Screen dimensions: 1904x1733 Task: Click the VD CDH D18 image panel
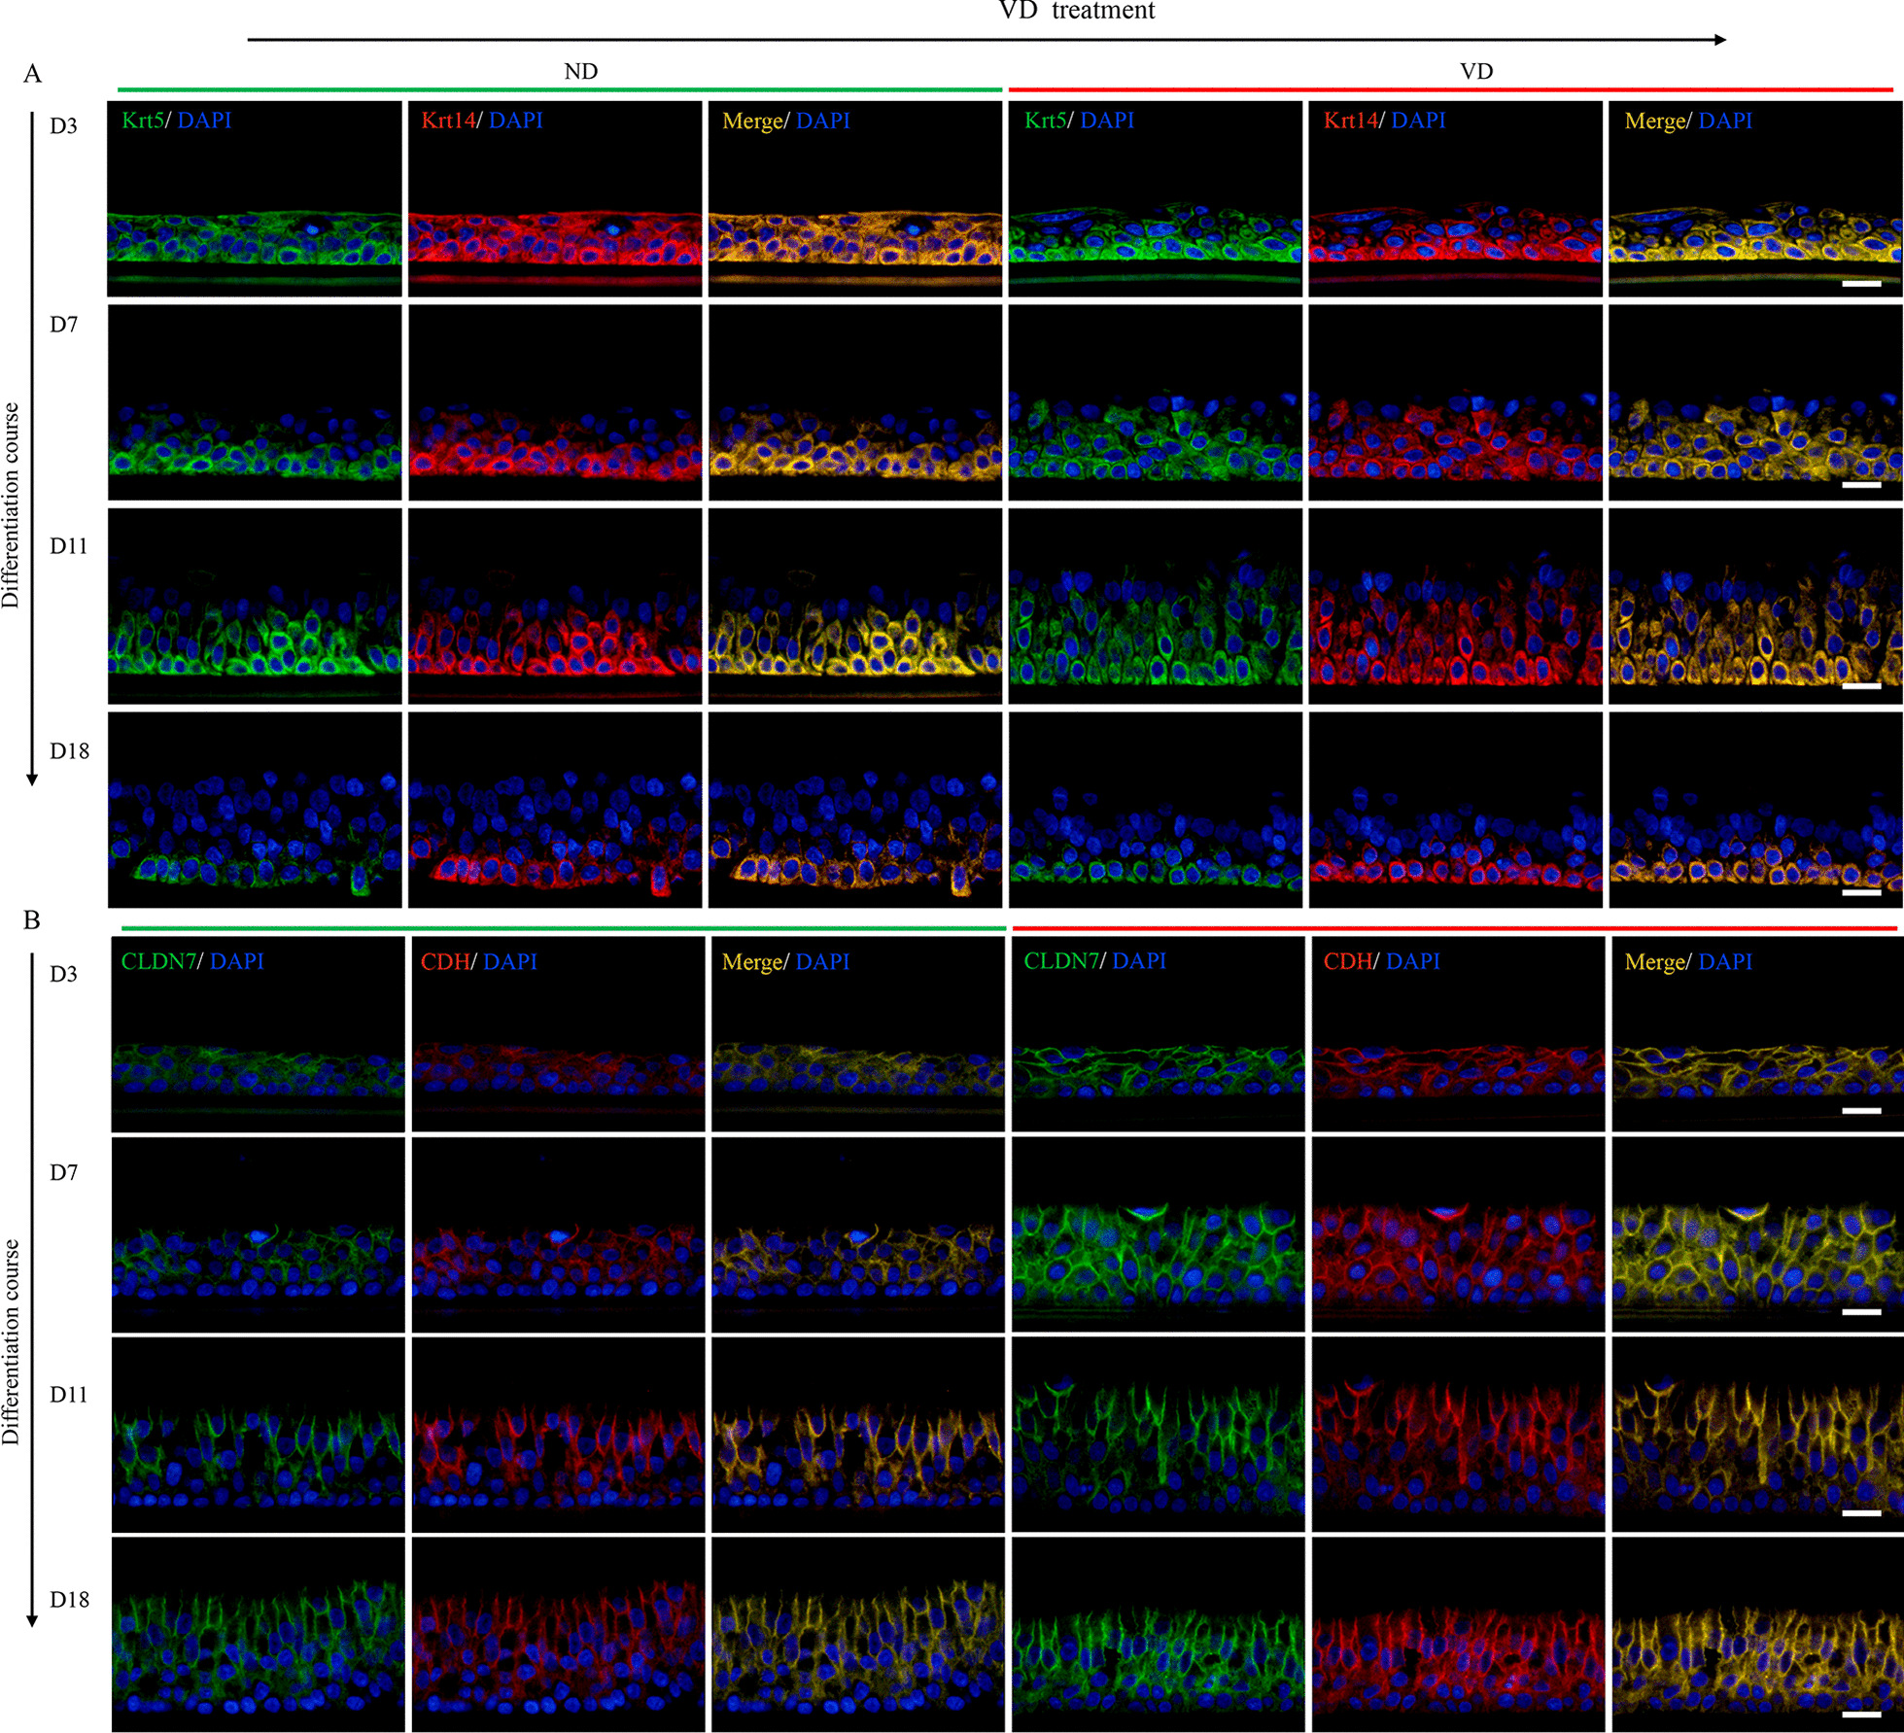[1457, 1634]
